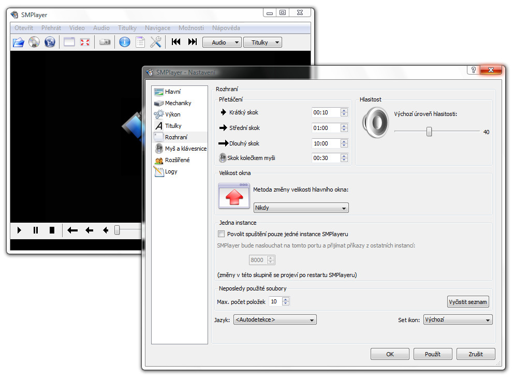The width and height of the screenshot is (514, 378).
Task: Open the Audio menu in menu bar
Action: [x=101, y=28]
